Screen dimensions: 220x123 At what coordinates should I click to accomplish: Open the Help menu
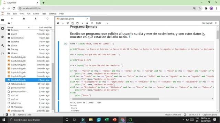coord(62,14)
